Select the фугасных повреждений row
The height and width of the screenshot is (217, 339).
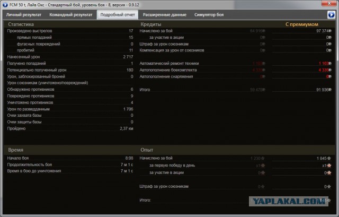pyautogui.click(x=70, y=44)
